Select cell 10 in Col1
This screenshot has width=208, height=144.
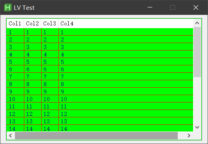pos(15,99)
